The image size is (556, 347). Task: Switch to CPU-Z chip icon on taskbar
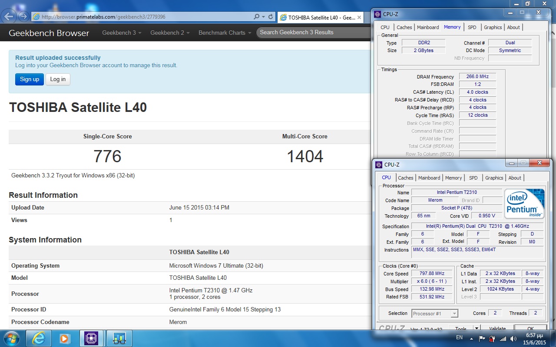pos(92,338)
